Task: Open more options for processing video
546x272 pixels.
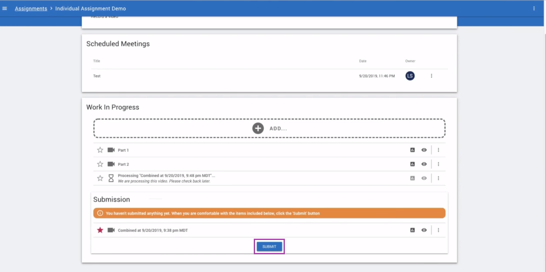Action: click(x=438, y=178)
